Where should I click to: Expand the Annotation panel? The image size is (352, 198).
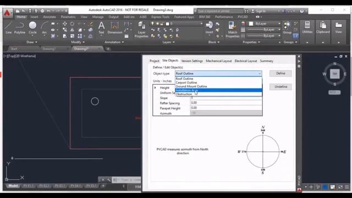pos(114,42)
